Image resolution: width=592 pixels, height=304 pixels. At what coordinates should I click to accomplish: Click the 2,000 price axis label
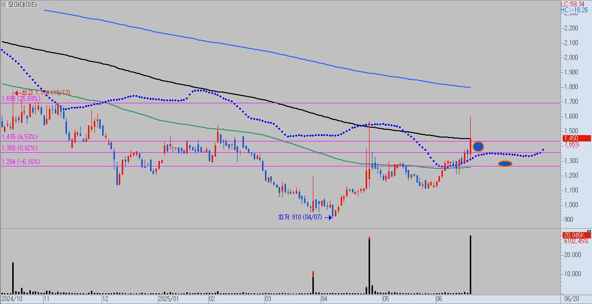tap(570, 57)
